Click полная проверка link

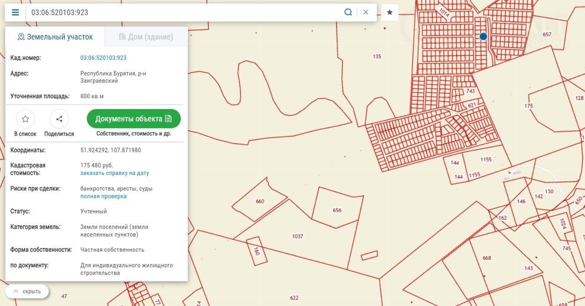pyautogui.click(x=103, y=196)
